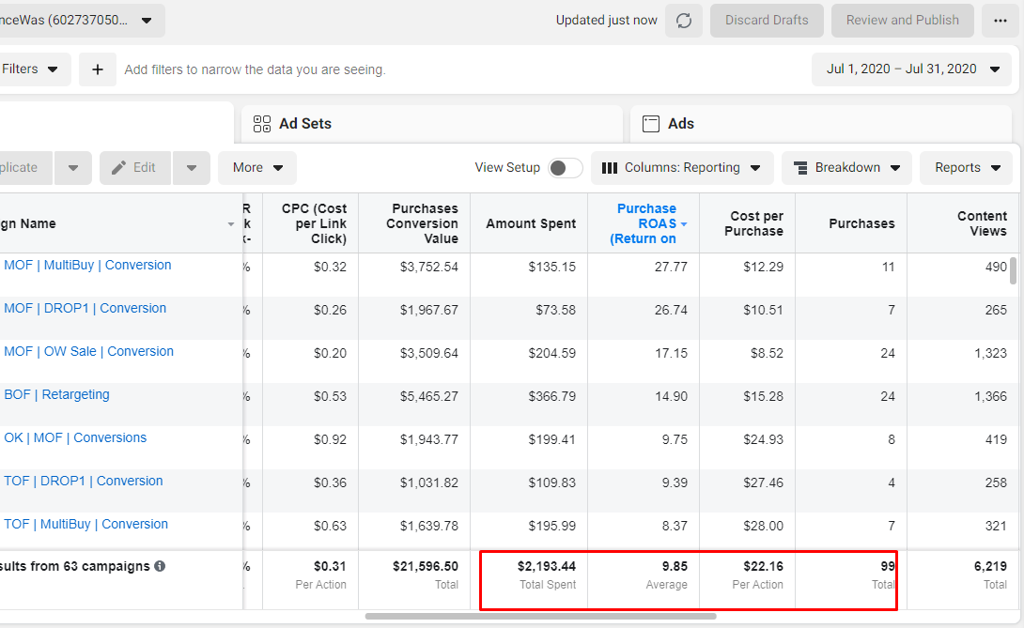Click the info icon beside campaigns results

tap(160, 566)
